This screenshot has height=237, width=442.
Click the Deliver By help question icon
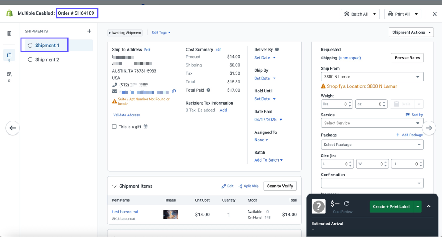(x=277, y=49)
